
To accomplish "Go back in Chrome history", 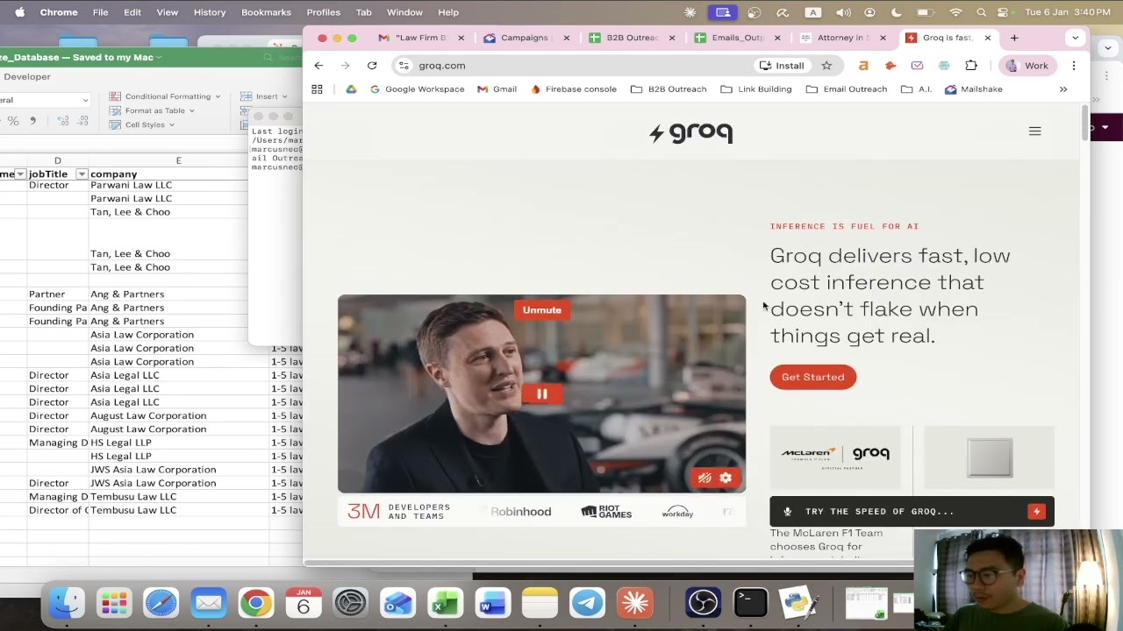I will point(318,65).
